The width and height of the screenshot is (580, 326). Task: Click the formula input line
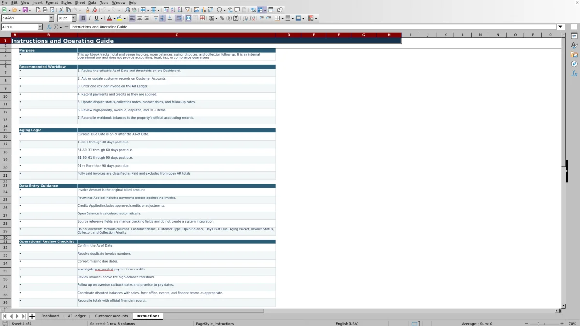pos(313,27)
